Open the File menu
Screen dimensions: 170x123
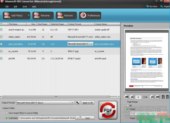pyautogui.click(x=7, y=7)
